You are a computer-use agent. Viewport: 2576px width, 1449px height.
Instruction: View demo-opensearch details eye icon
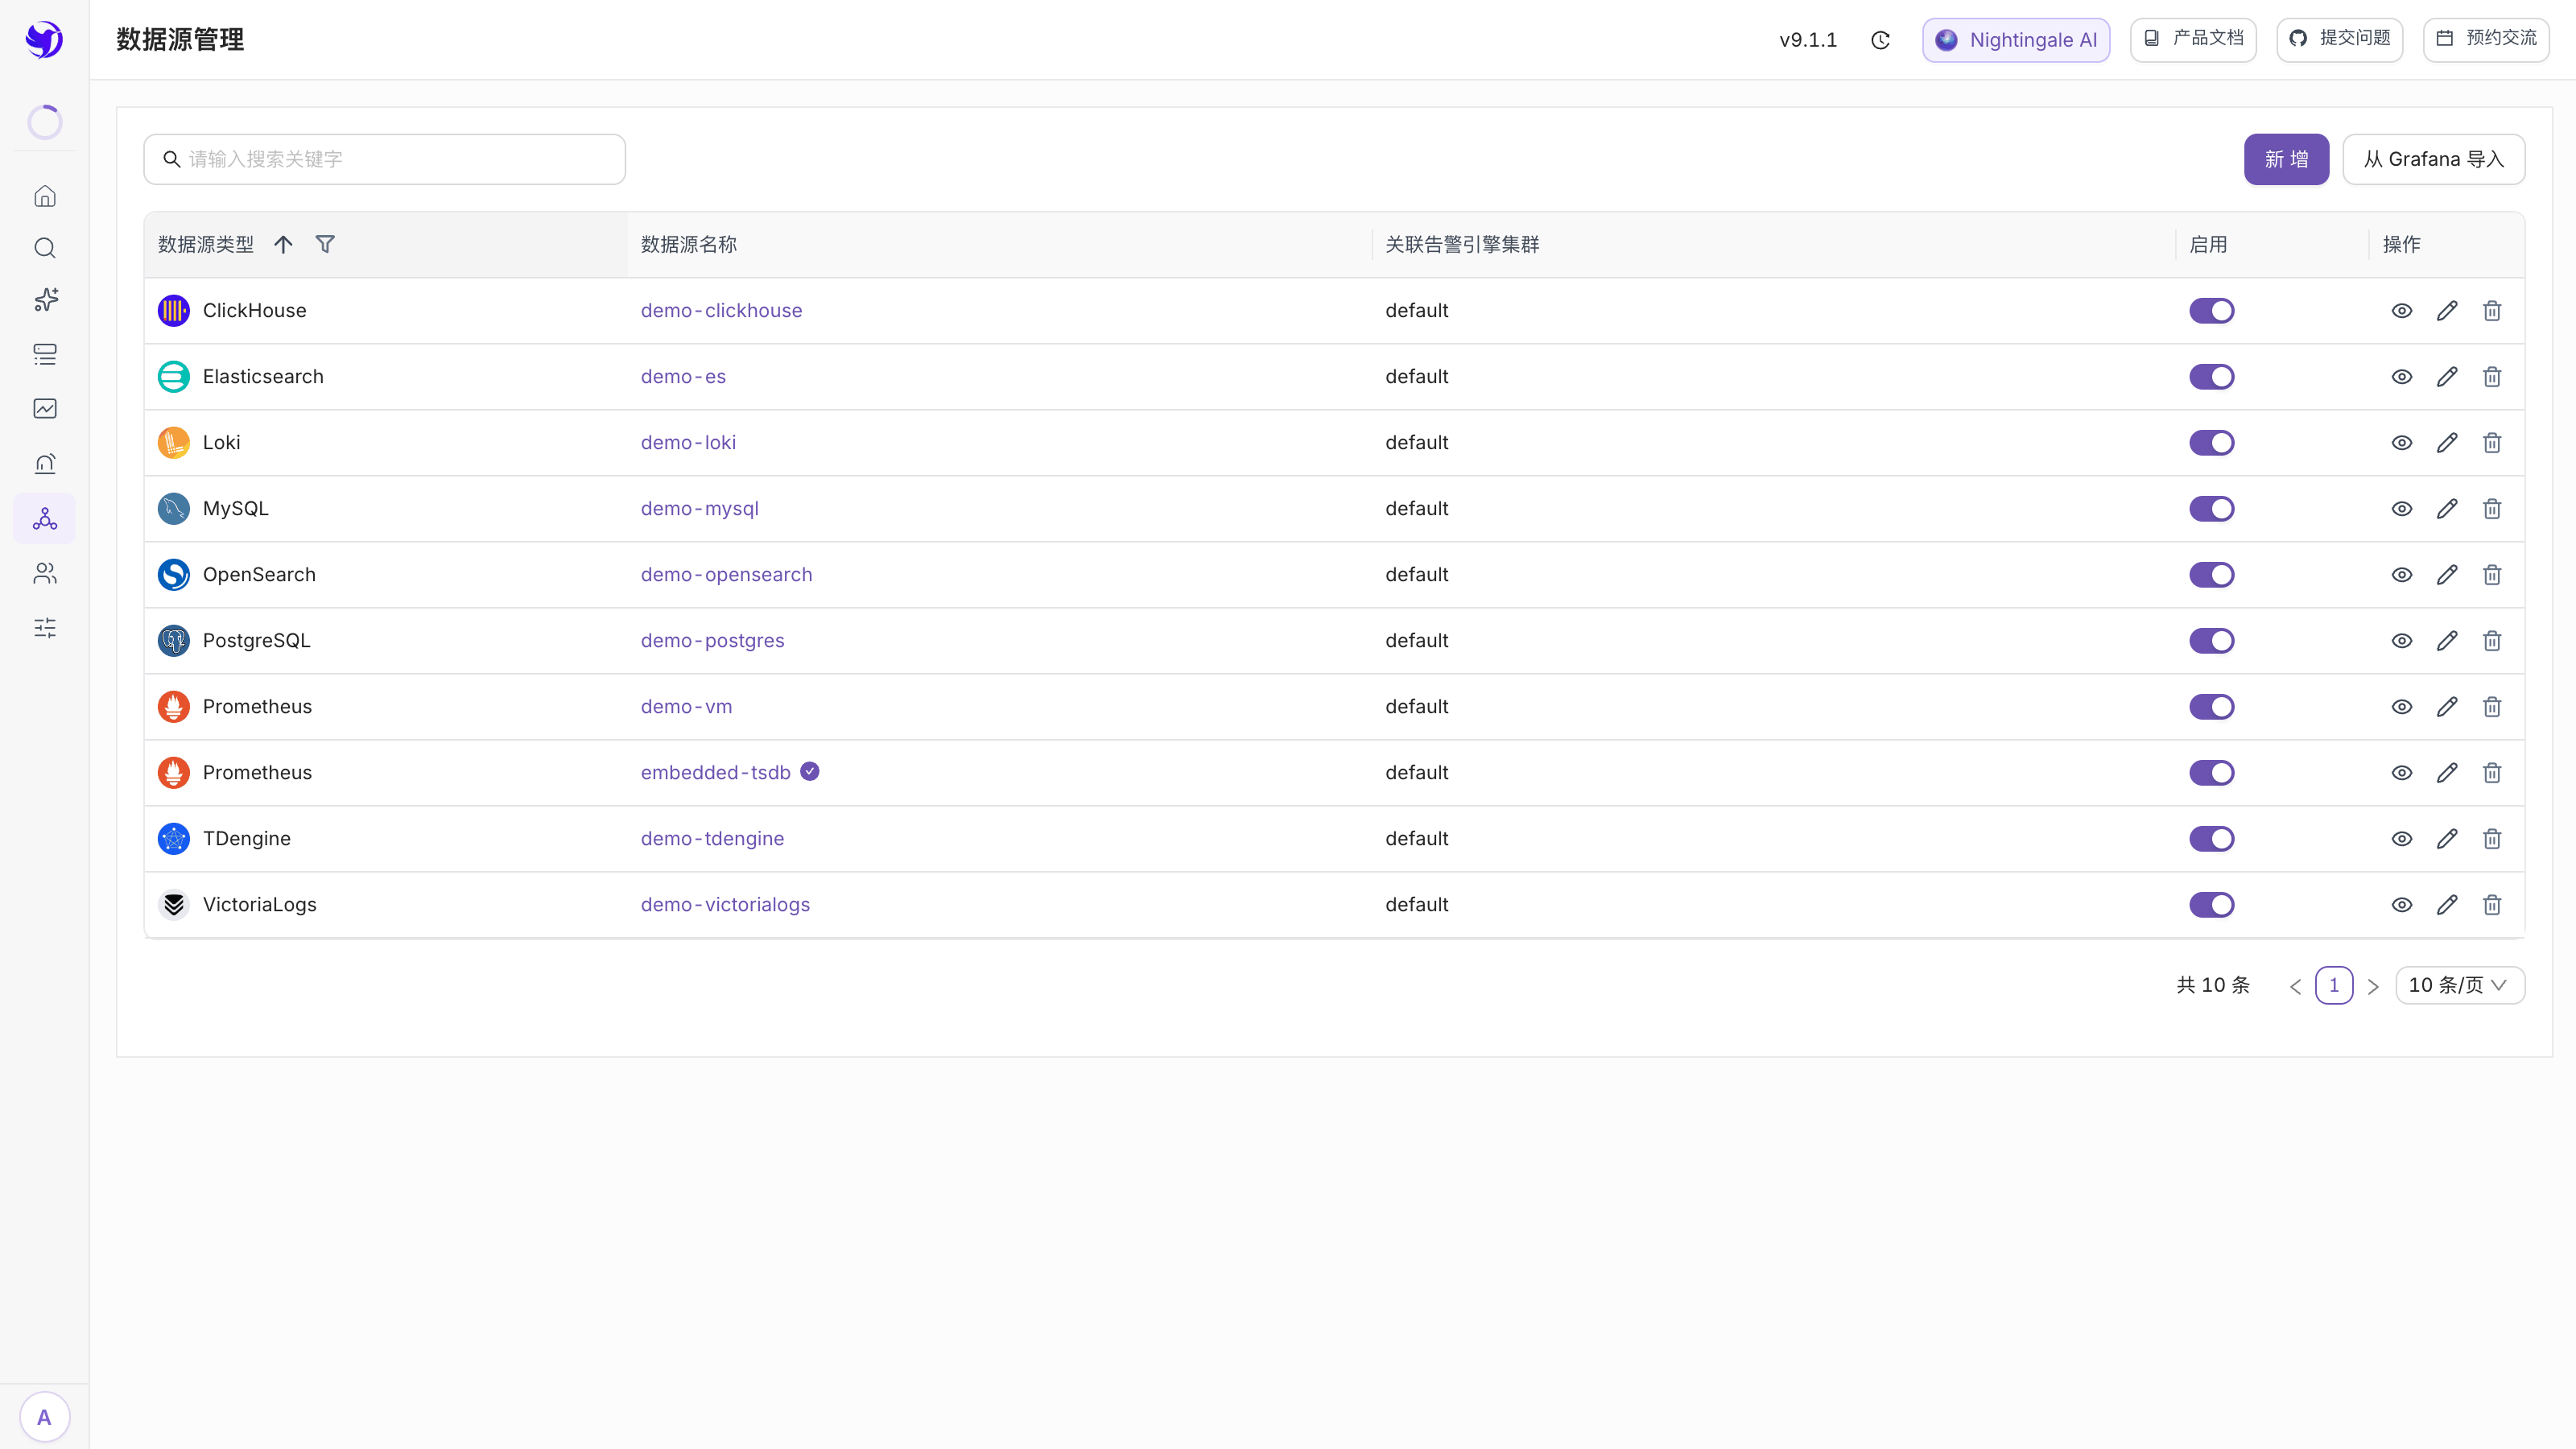(x=2402, y=575)
